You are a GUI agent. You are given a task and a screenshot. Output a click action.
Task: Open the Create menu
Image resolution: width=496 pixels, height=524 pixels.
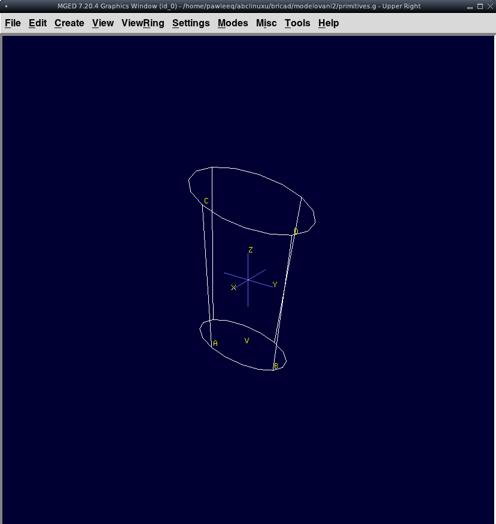(69, 23)
